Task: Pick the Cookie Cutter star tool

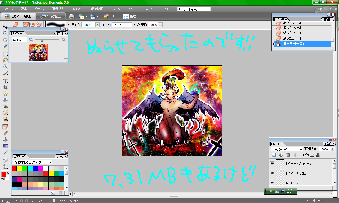Action: point(5,94)
